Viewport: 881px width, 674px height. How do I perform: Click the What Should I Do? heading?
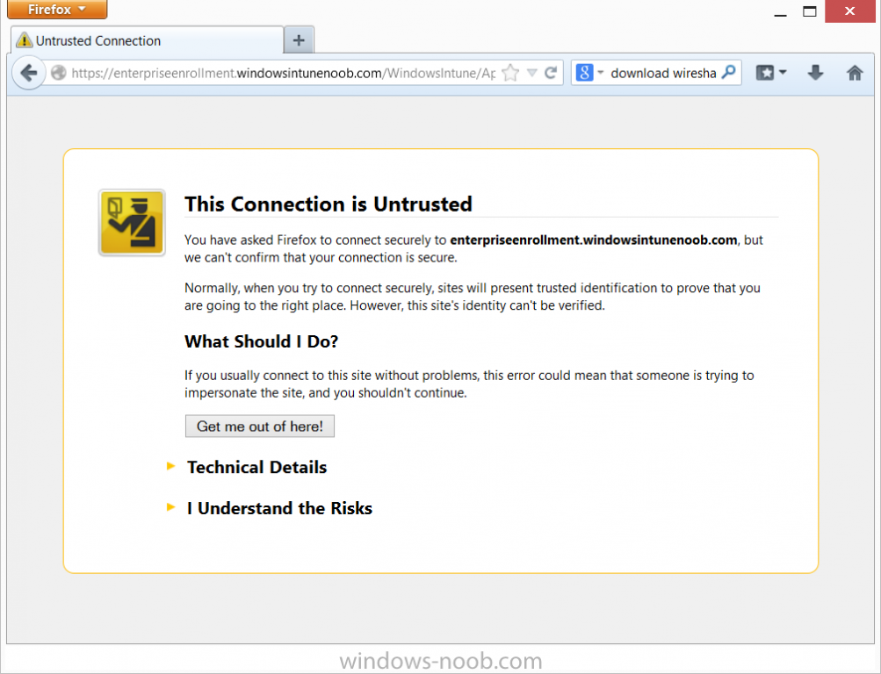[262, 341]
